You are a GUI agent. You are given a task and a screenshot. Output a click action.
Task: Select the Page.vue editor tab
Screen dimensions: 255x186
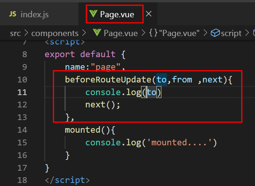pos(118,14)
